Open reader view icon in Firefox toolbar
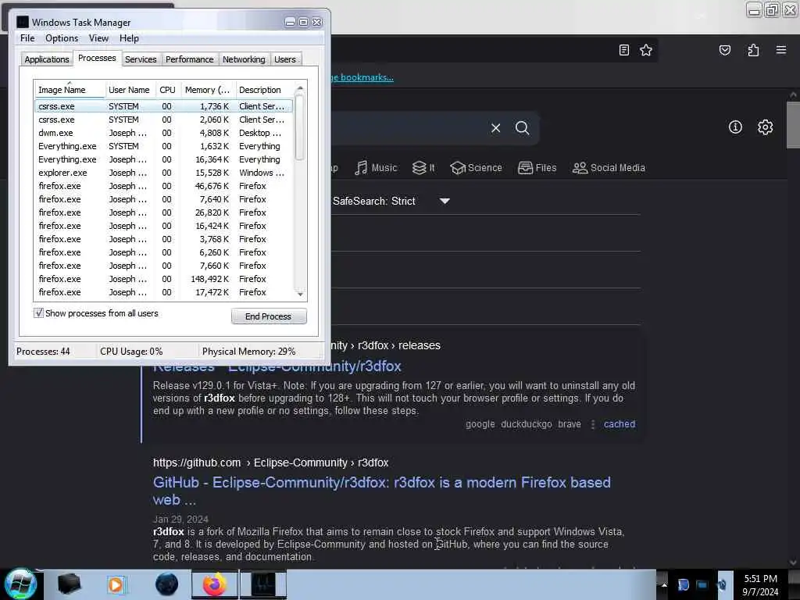Image resolution: width=800 pixels, height=600 pixels. [623, 50]
